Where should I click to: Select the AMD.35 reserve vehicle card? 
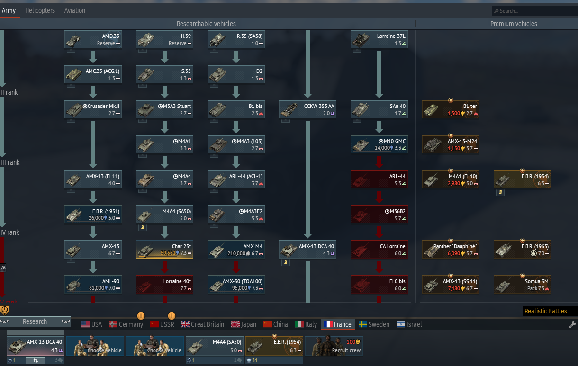[x=93, y=39]
